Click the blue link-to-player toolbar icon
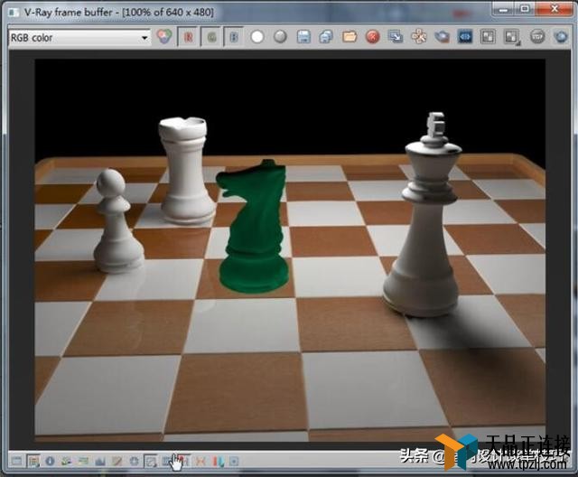 (465, 37)
